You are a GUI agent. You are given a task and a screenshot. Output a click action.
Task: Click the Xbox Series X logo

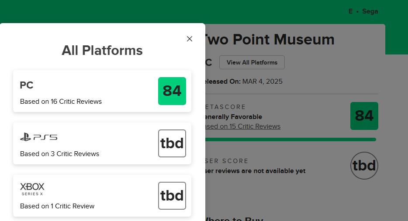pos(32,189)
